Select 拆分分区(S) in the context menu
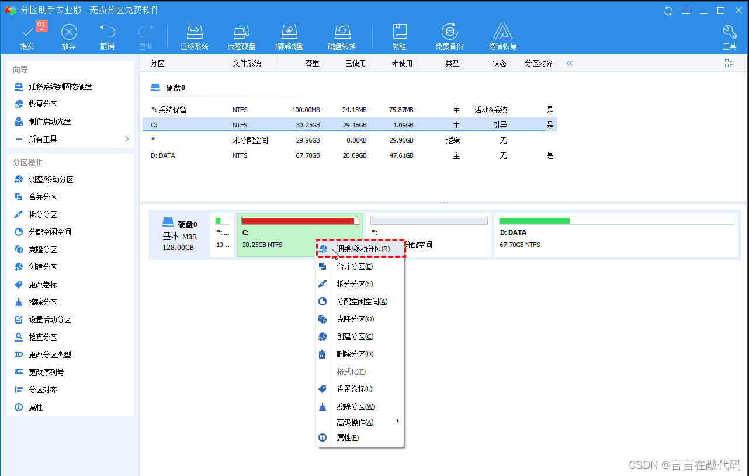This screenshot has width=749, height=476. click(x=360, y=284)
